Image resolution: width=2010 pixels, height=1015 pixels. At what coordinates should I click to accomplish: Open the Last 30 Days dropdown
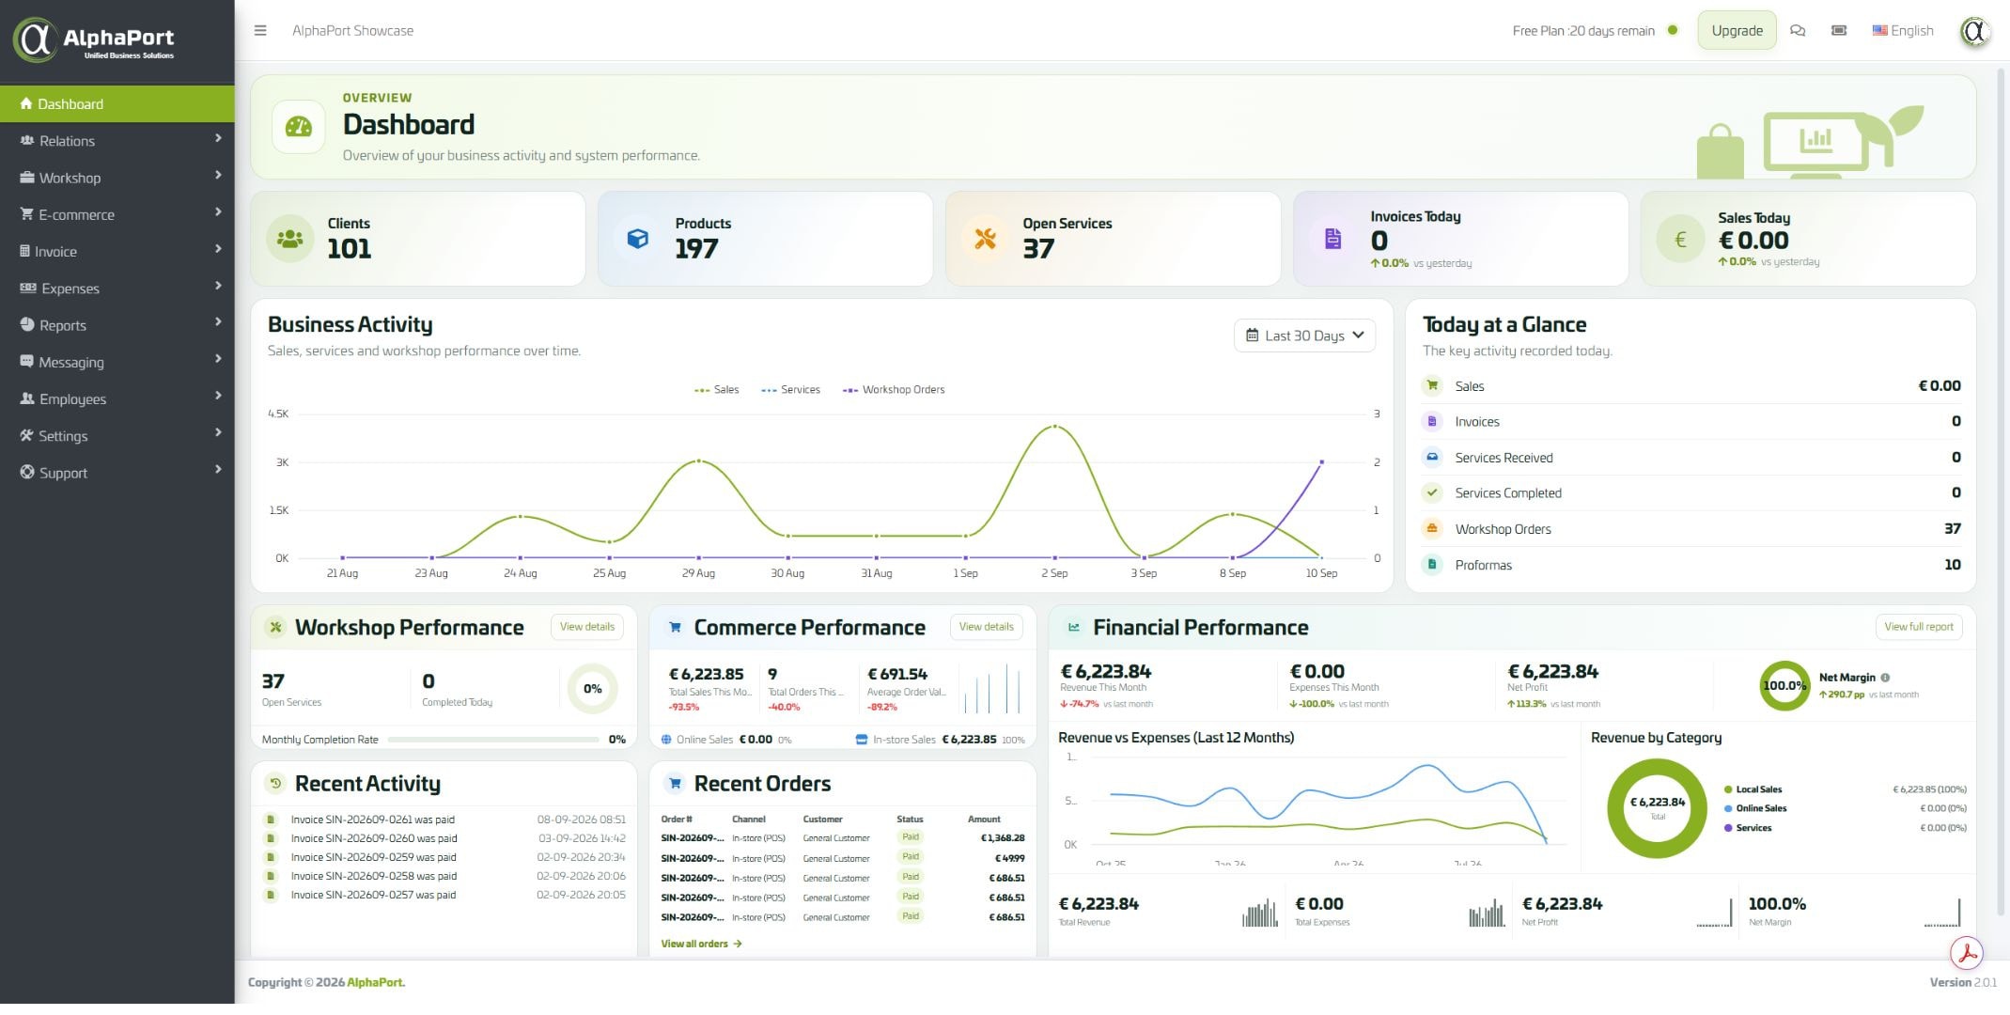point(1304,336)
